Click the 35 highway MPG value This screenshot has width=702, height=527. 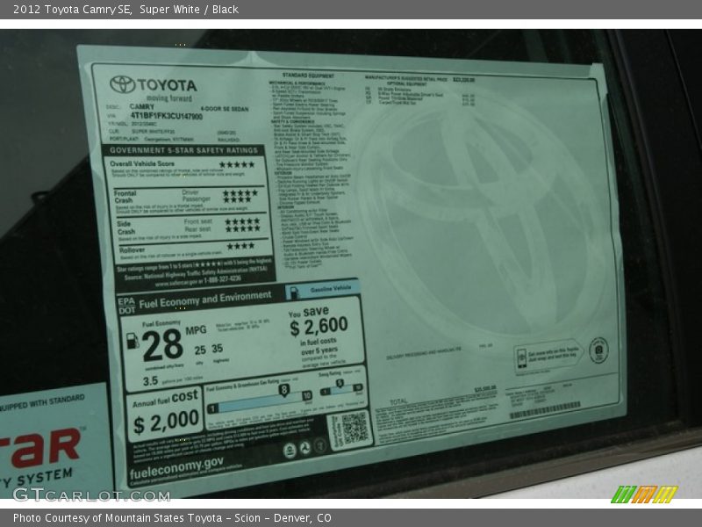[x=217, y=348]
